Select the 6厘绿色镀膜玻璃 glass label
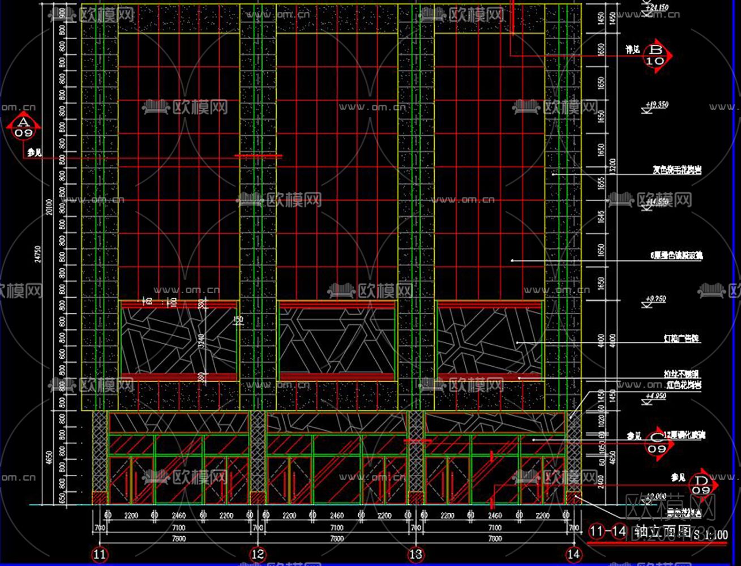 [x=676, y=255]
